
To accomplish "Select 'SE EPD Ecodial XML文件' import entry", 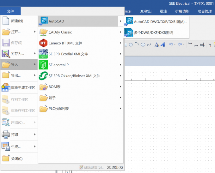I will [x=81, y=54].
